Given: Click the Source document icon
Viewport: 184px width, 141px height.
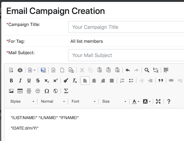Looking at the screenshot, I should 53,70.
